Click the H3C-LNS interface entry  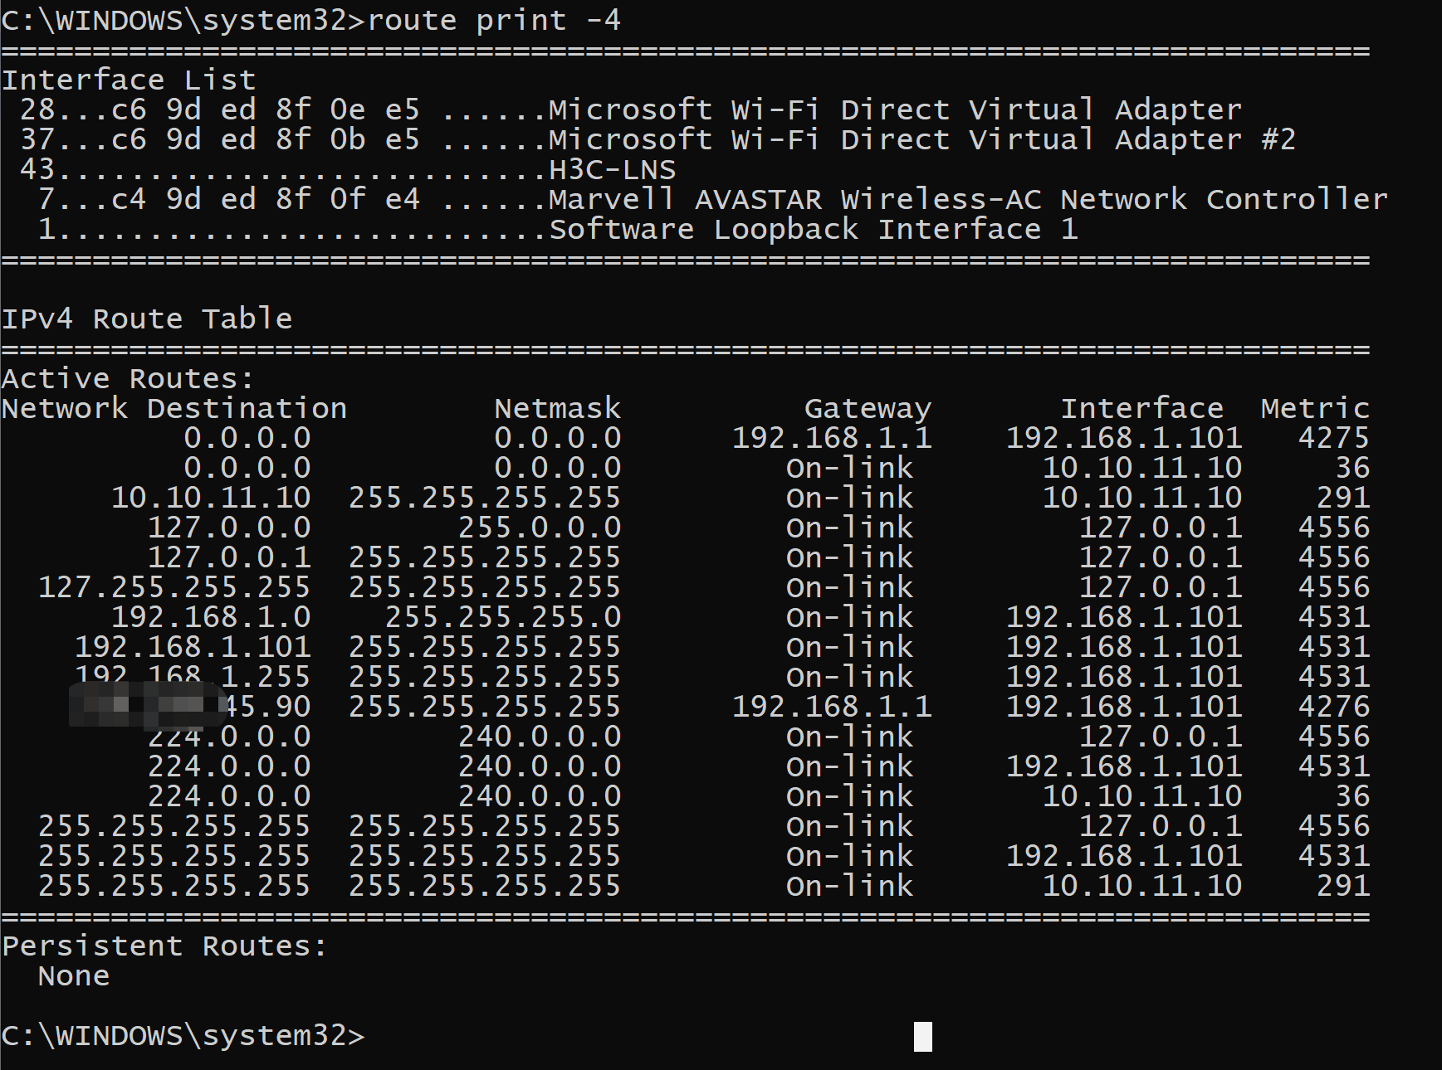pos(612,169)
